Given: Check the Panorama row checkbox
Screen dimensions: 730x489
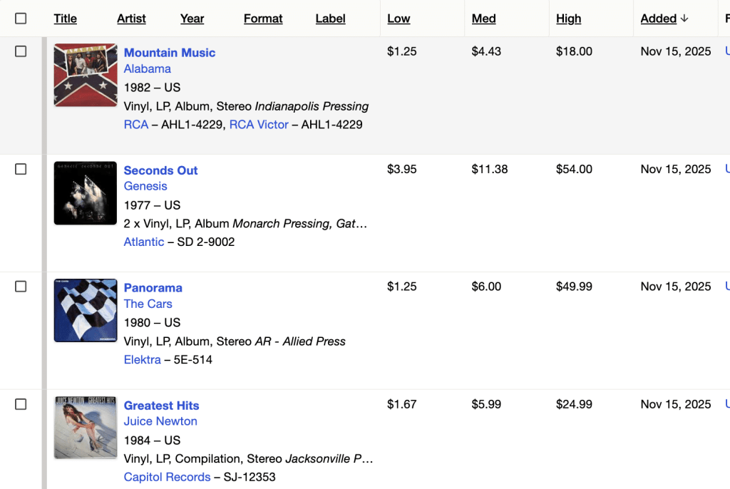Looking at the screenshot, I should [21, 287].
